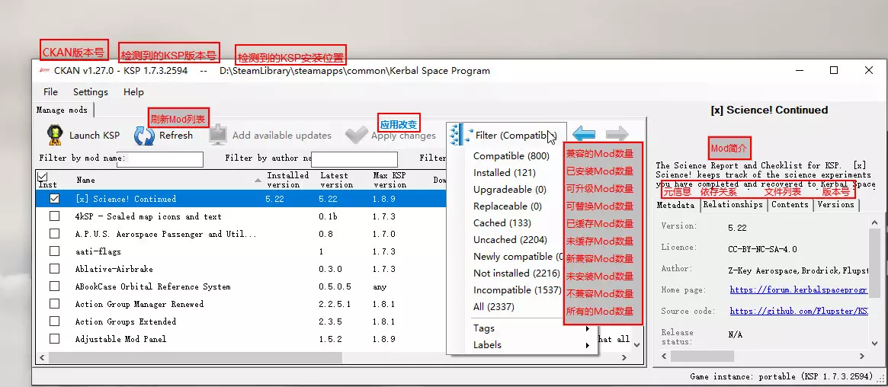Choose All (2337) filter
The image size is (888, 387).
[x=493, y=307]
